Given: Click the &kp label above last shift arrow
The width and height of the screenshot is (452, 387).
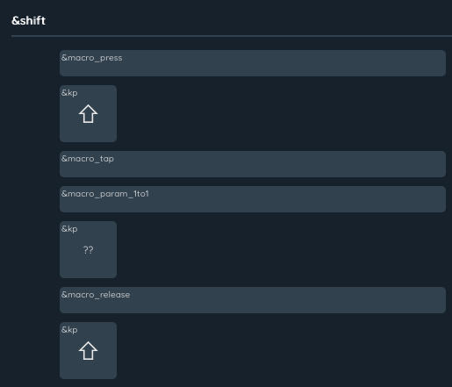Looking at the screenshot, I should [69, 330].
